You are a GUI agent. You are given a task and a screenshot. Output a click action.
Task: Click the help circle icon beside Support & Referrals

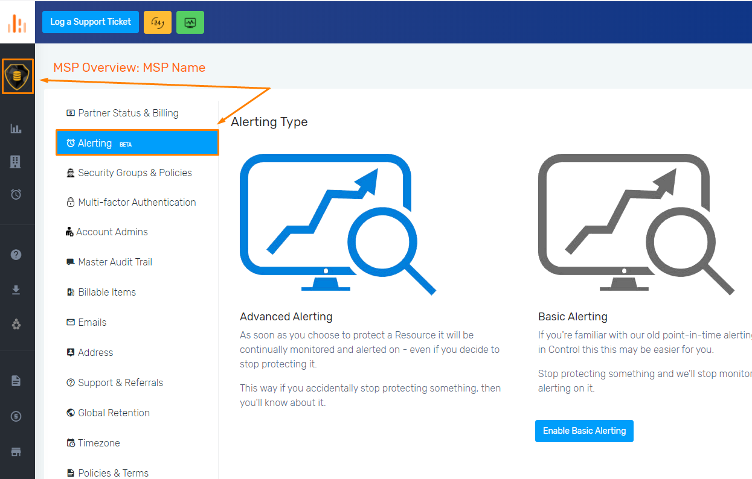pyautogui.click(x=71, y=382)
